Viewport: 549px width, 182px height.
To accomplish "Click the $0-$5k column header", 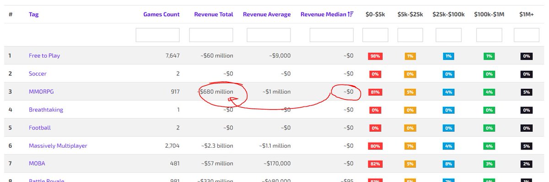I will pyautogui.click(x=375, y=14).
